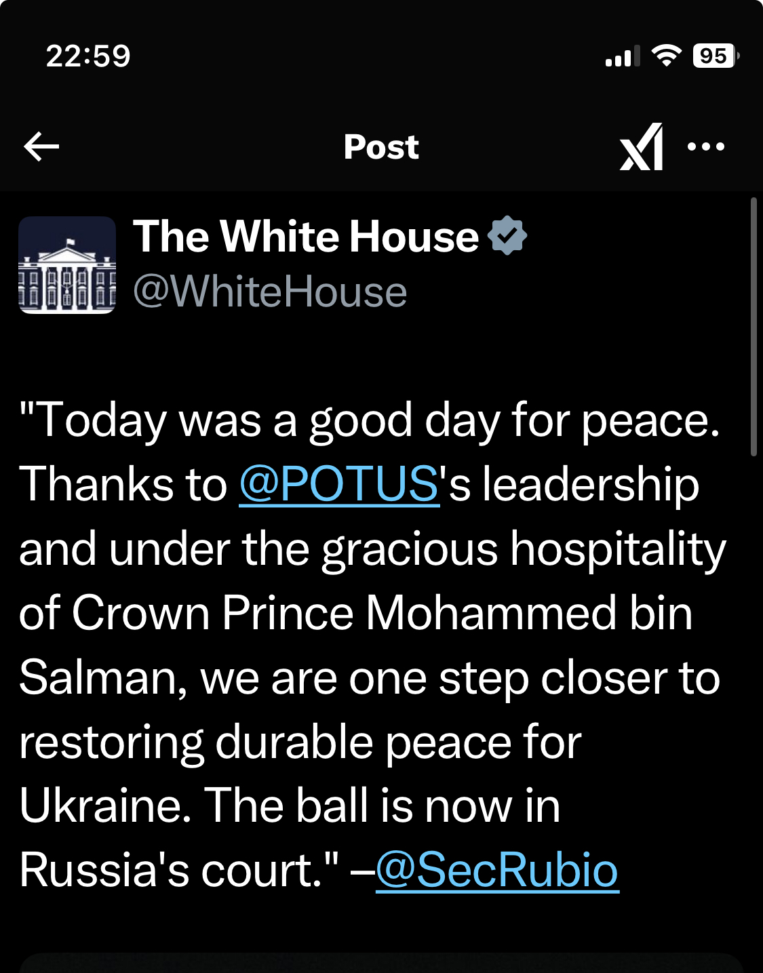This screenshot has height=973, width=763.
Task: Tap the word "Ukraine" in the post
Action: pyautogui.click(x=104, y=806)
